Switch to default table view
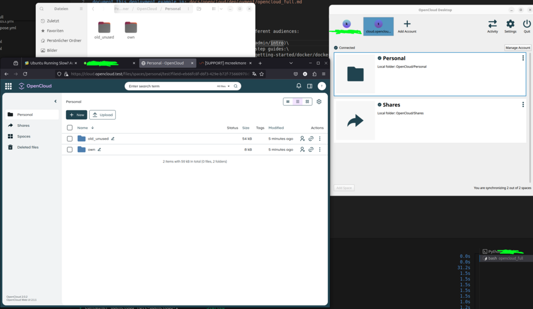The width and height of the screenshot is (533, 309). [297, 102]
